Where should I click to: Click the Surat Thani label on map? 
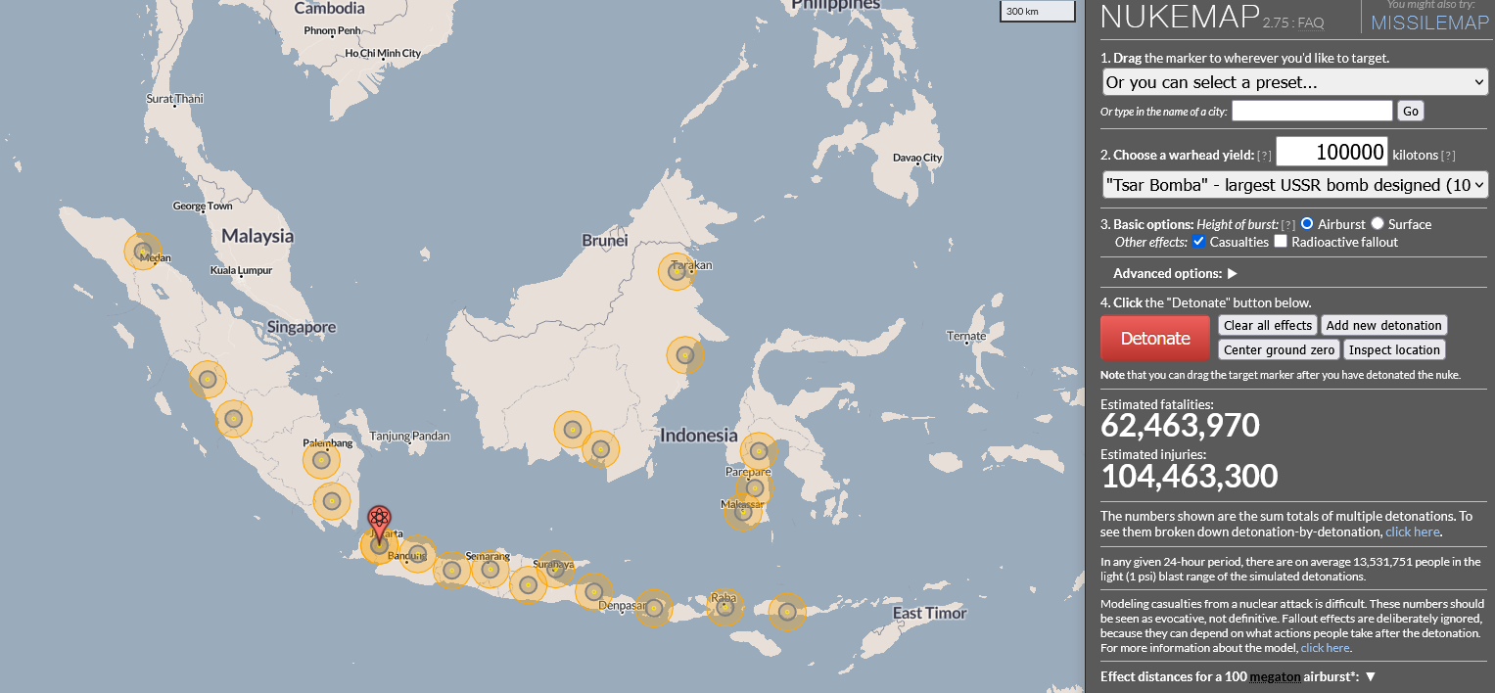click(x=174, y=98)
